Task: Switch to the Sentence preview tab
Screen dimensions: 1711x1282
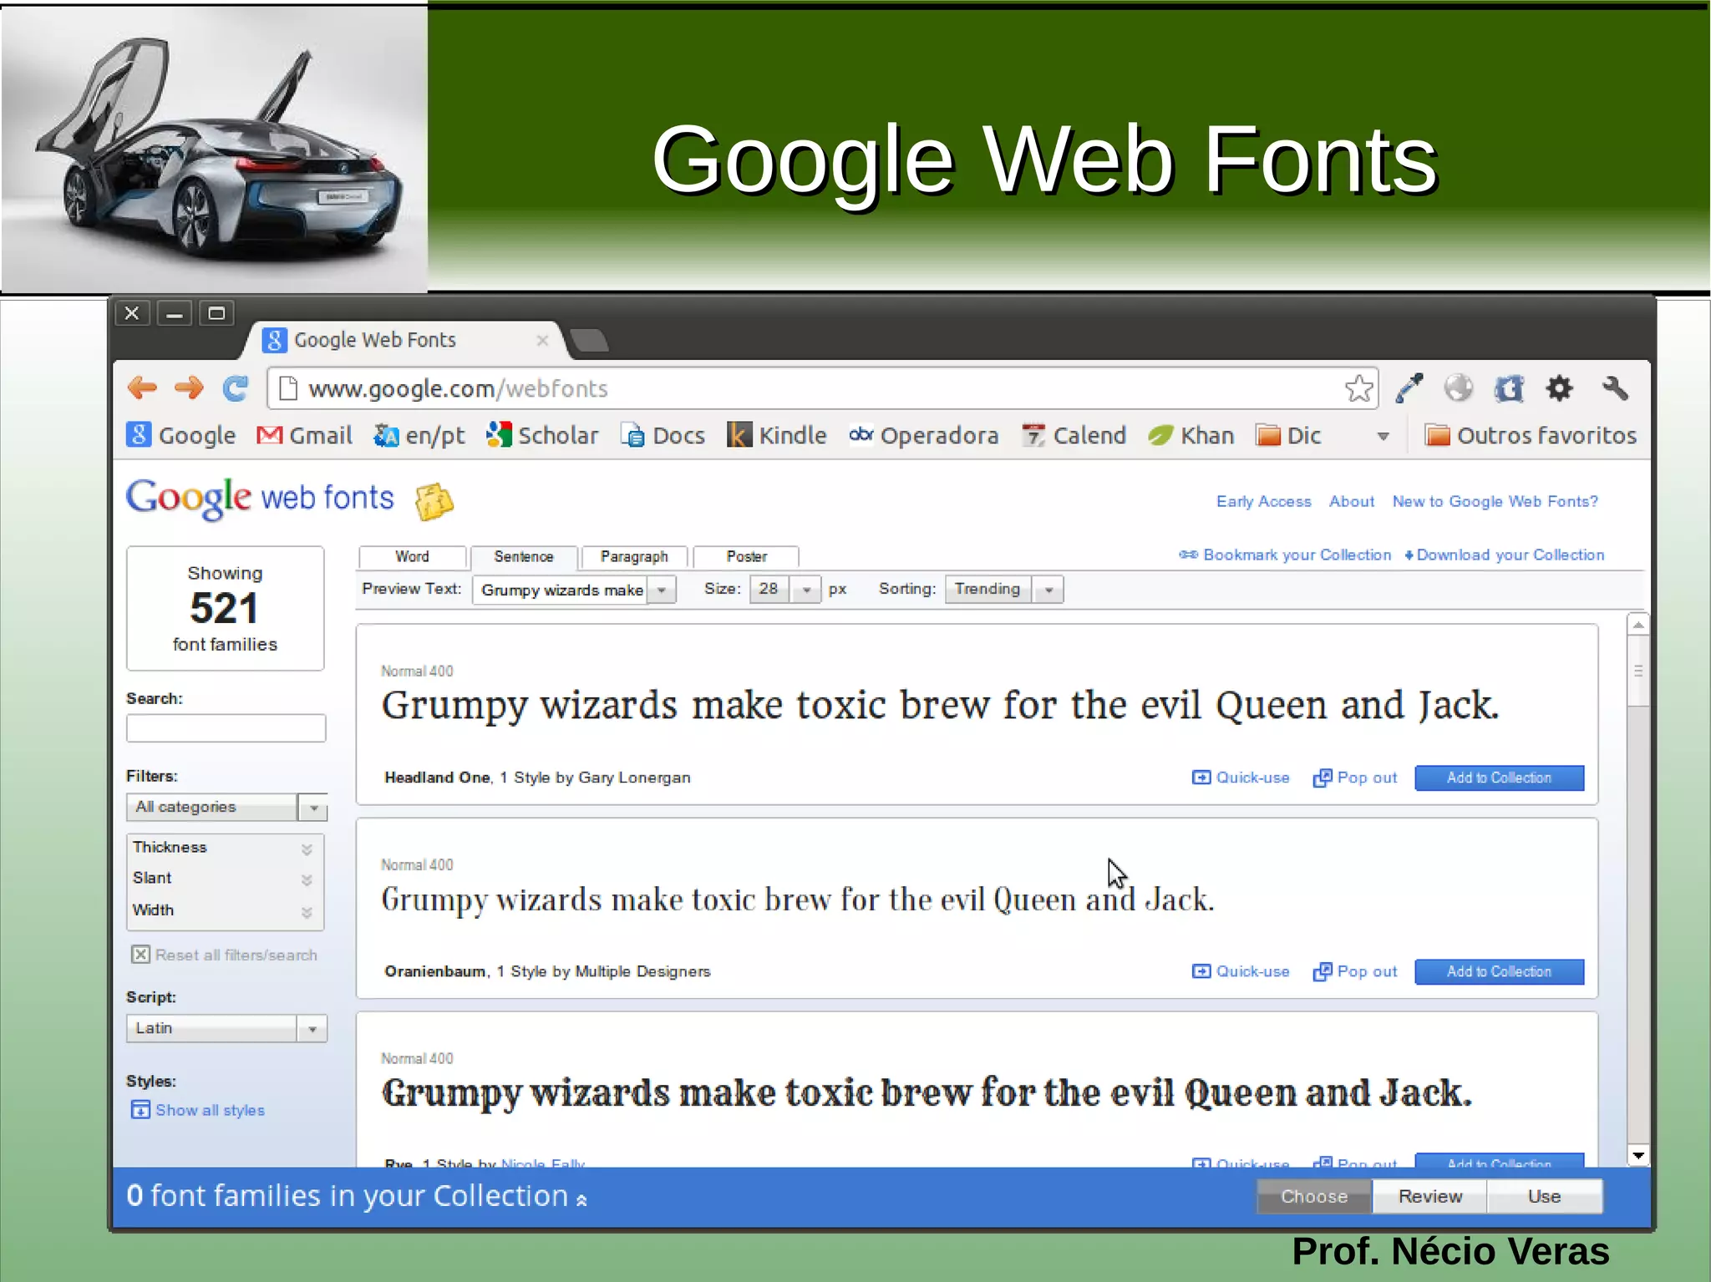Action: point(524,556)
